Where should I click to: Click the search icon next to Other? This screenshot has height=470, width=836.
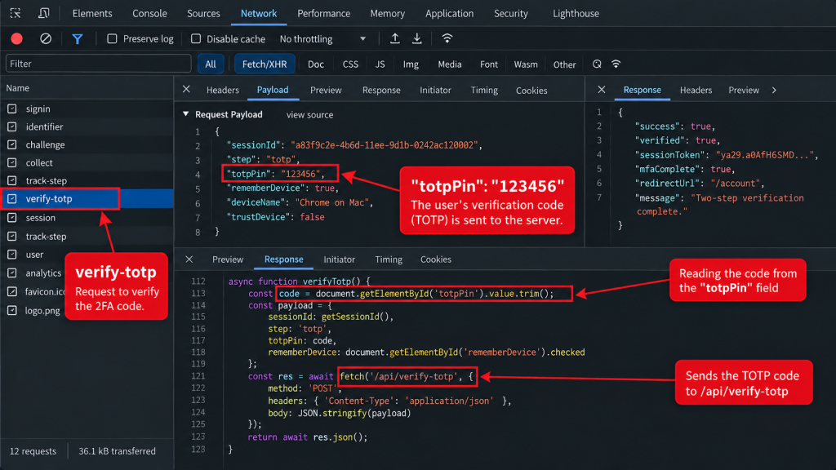coord(597,64)
